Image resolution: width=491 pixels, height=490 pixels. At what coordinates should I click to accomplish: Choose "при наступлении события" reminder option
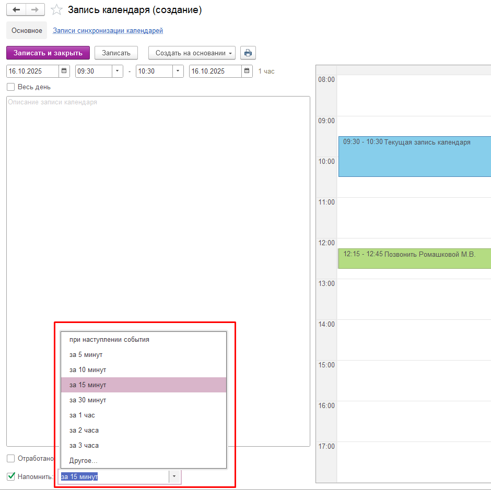click(x=109, y=339)
